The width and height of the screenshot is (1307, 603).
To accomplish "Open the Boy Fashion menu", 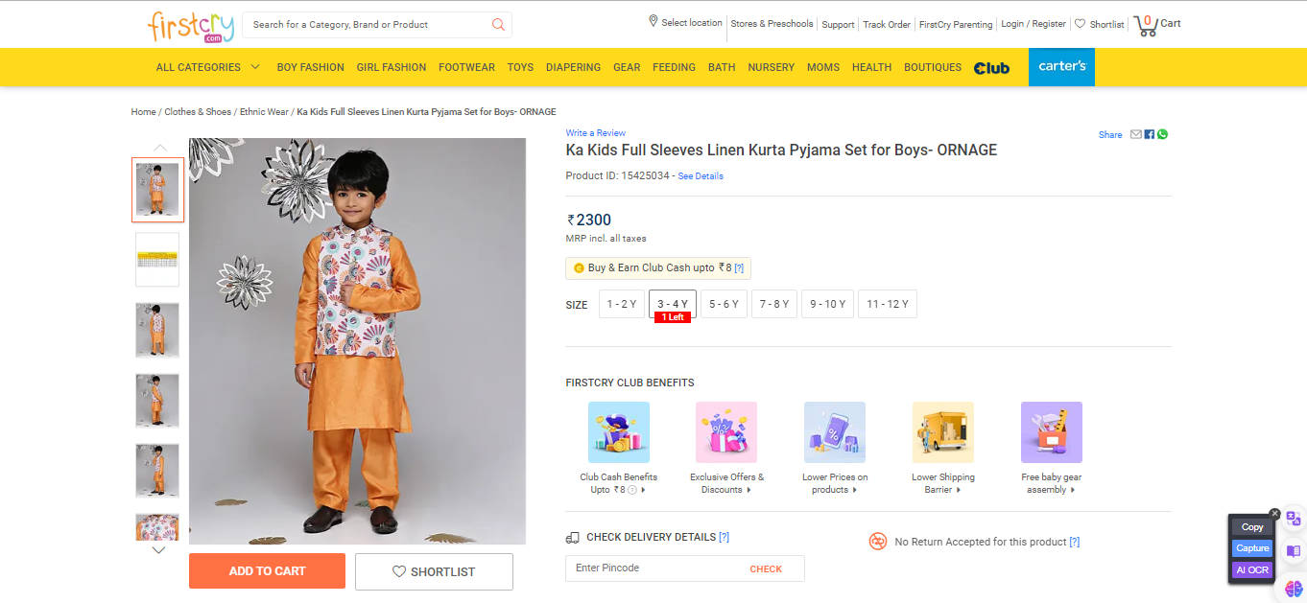I will [310, 67].
